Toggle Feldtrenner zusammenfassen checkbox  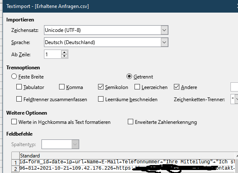[x=19, y=99]
